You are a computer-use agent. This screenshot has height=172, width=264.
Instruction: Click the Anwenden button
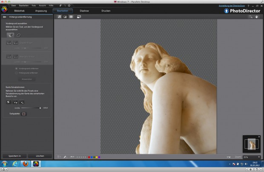(x=27, y=79)
